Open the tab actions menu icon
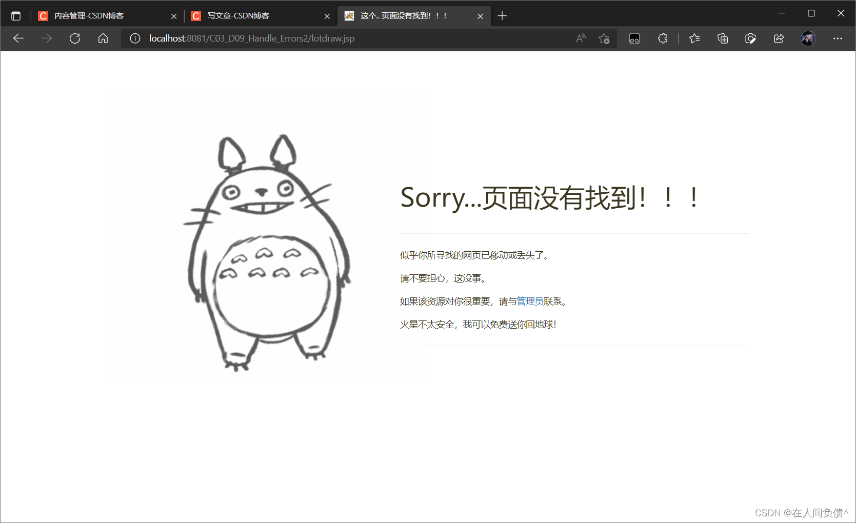856x523 pixels. point(16,16)
